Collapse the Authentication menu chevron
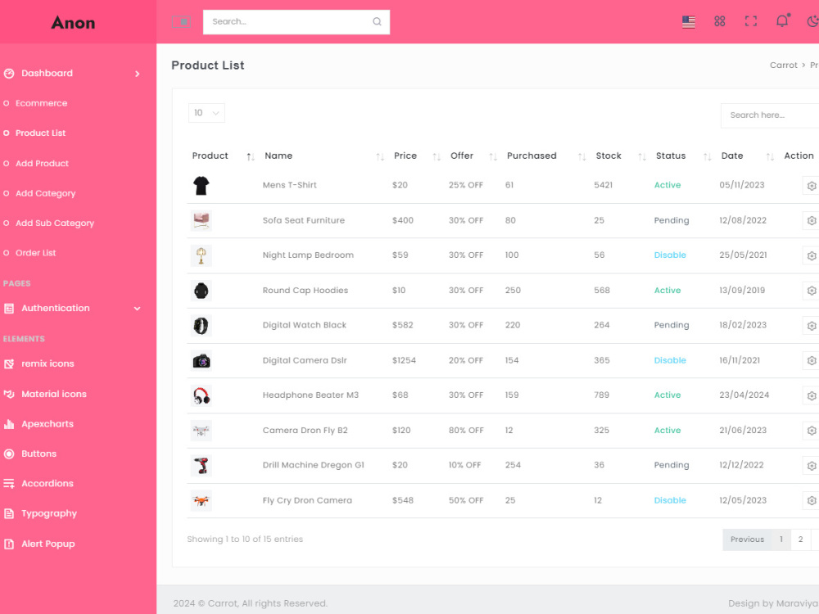 tap(138, 309)
